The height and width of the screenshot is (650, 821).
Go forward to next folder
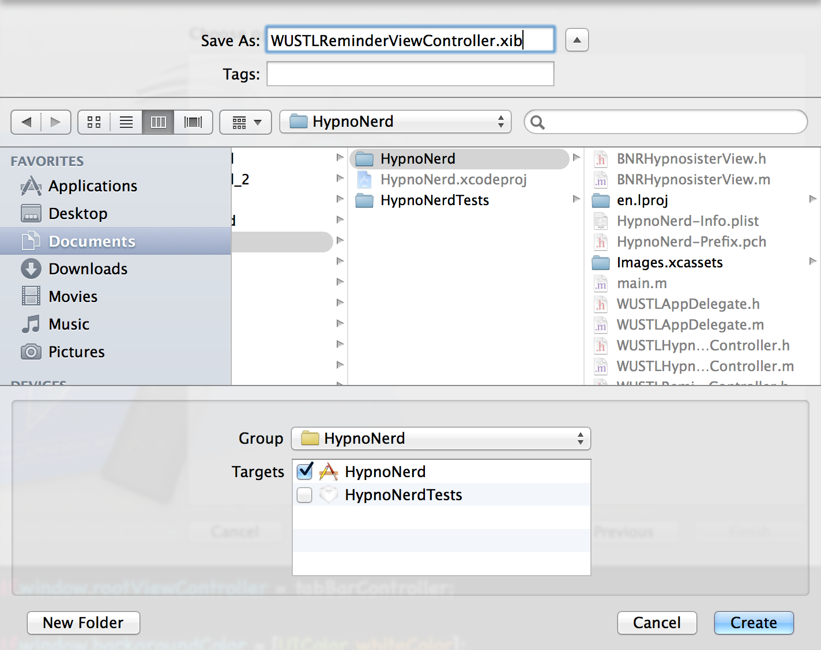click(x=56, y=122)
